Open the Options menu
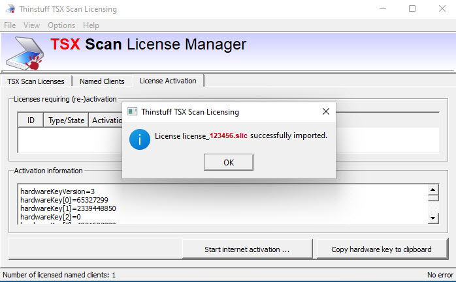Viewport: 456px width, 282px height. [x=61, y=25]
